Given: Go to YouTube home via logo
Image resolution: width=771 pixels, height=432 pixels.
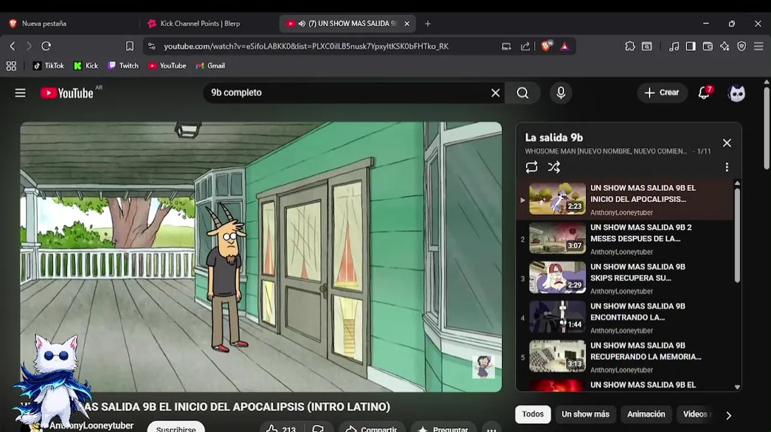Looking at the screenshot, I should (x=67, y=93).
